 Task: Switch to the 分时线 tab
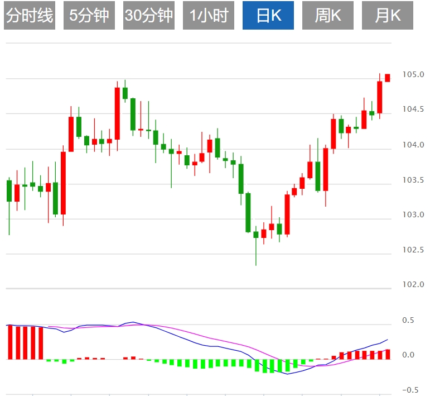30,16
